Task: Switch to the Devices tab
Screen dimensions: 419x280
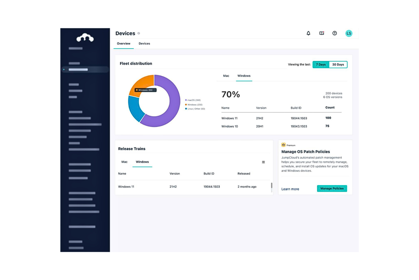Action: coord(144,44)
